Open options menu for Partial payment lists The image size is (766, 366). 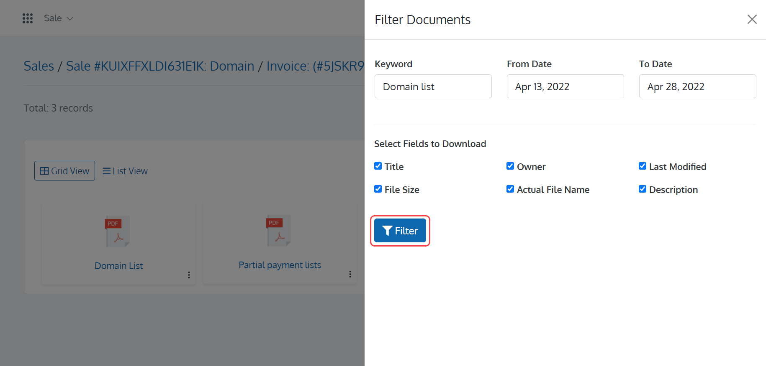350,274
